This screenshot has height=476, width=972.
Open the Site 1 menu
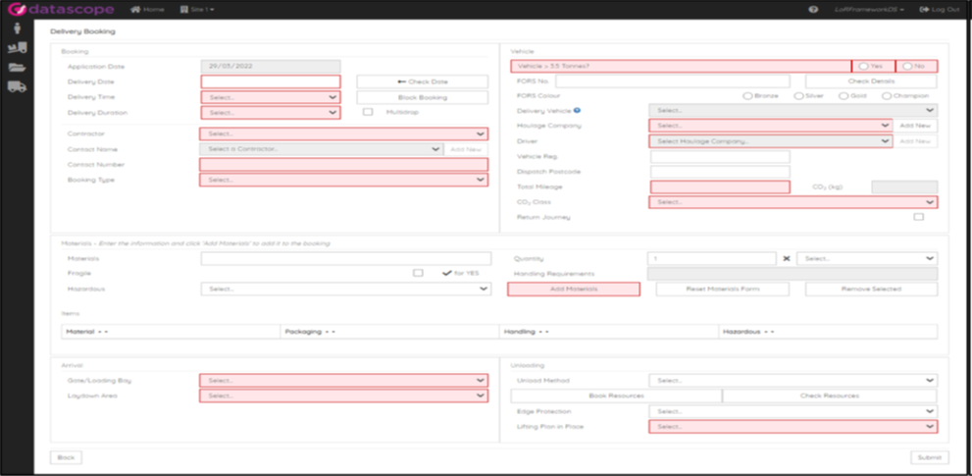[x=197, y=10]
